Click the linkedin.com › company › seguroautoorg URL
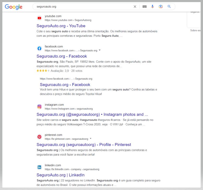The image size is (203, 190). coord(72,169)
